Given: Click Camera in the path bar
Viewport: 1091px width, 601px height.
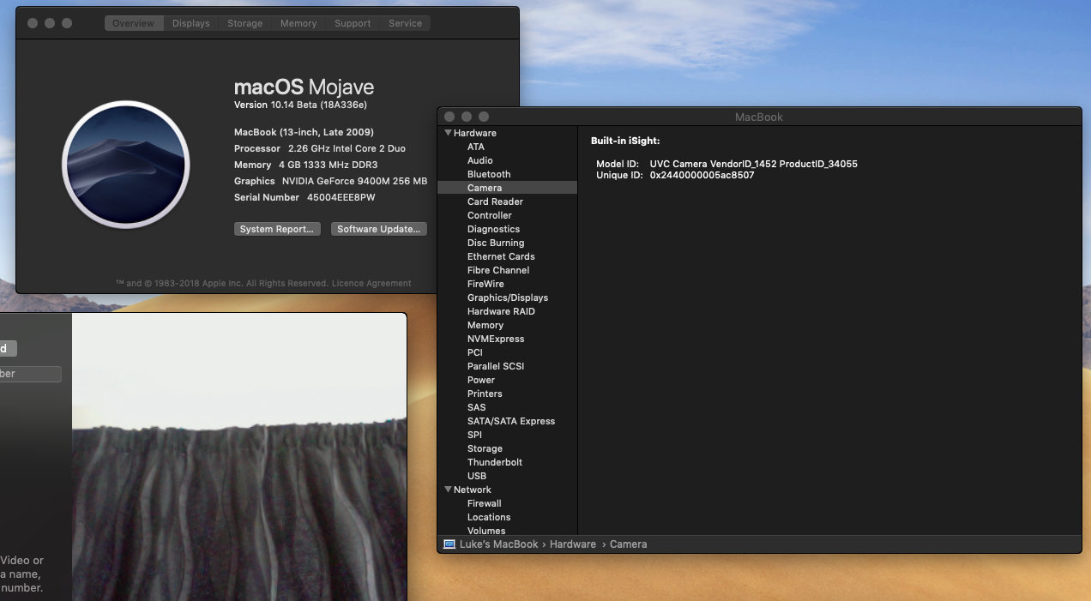Looking at the screenshot, I should (628, 544).
